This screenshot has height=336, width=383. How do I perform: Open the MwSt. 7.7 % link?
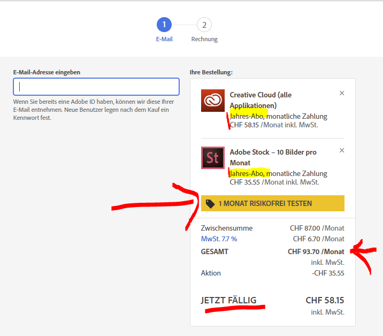(x=219, y=239)
